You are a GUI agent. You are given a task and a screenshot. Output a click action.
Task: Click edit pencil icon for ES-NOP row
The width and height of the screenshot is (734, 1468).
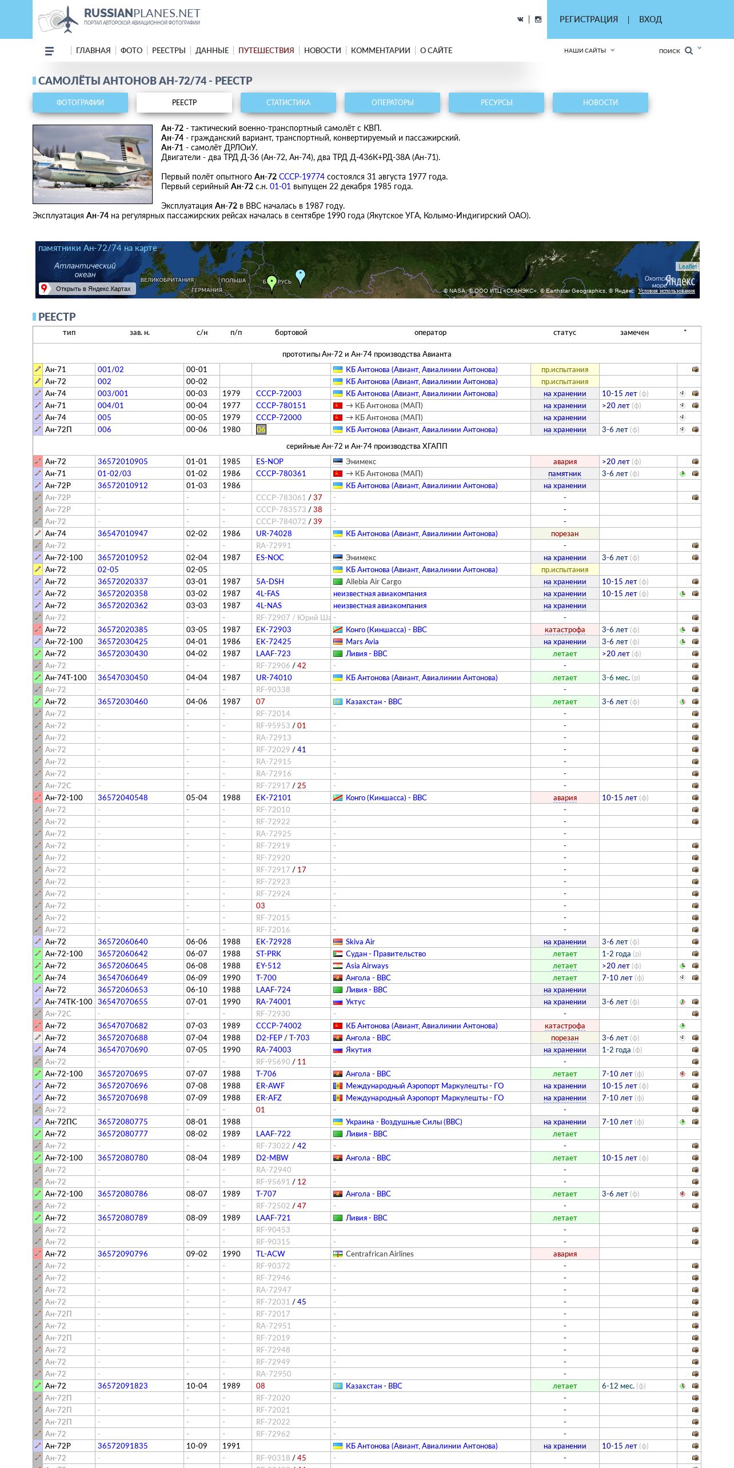(38, 461)
